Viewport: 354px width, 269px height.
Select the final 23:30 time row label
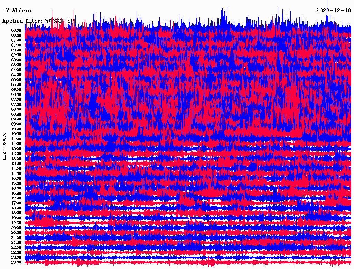point(16,262)
